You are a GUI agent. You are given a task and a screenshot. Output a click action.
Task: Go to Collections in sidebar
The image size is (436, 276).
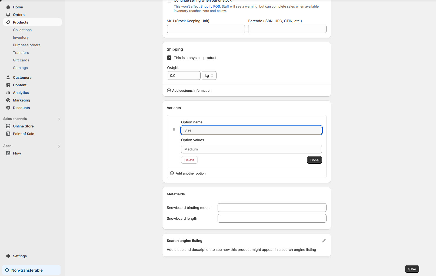[22, 30]
